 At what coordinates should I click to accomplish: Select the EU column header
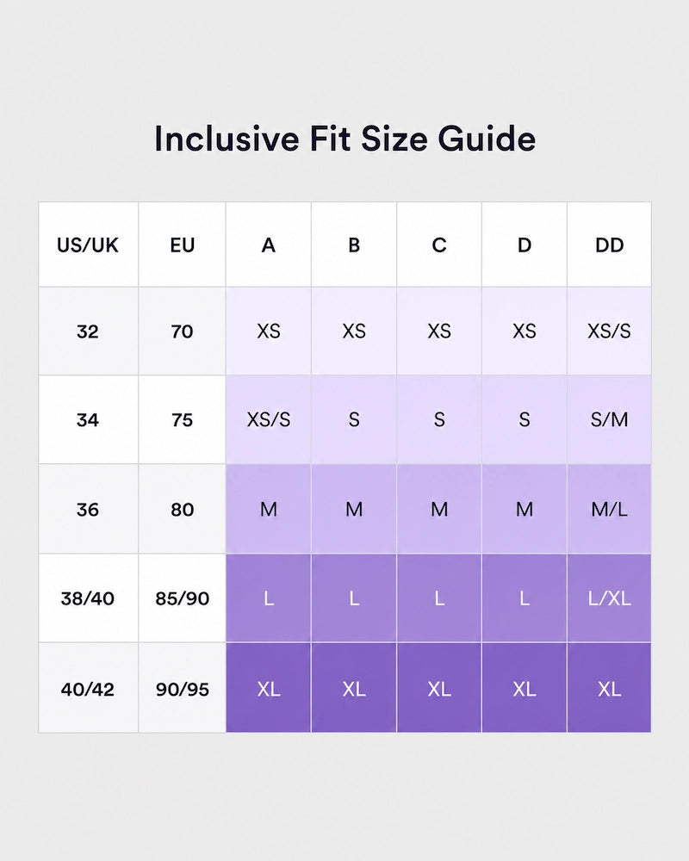[x=182, y=245]
